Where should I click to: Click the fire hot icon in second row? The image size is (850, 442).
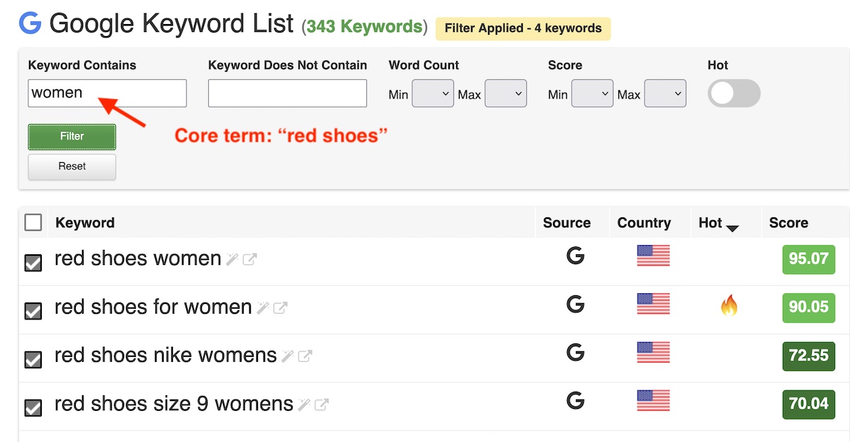click(729, 306)
